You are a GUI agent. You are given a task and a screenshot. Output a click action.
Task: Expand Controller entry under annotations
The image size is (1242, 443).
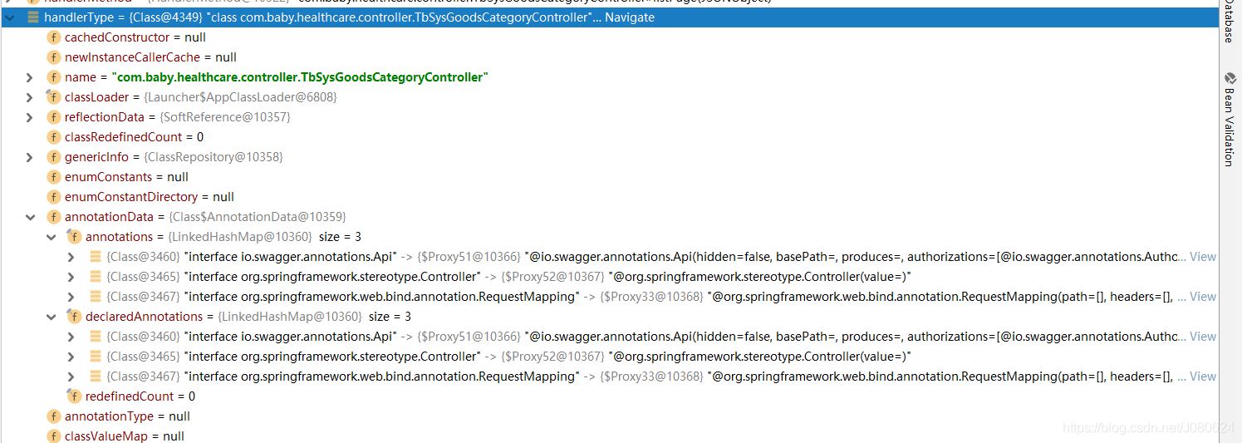(x=71, y=277)
